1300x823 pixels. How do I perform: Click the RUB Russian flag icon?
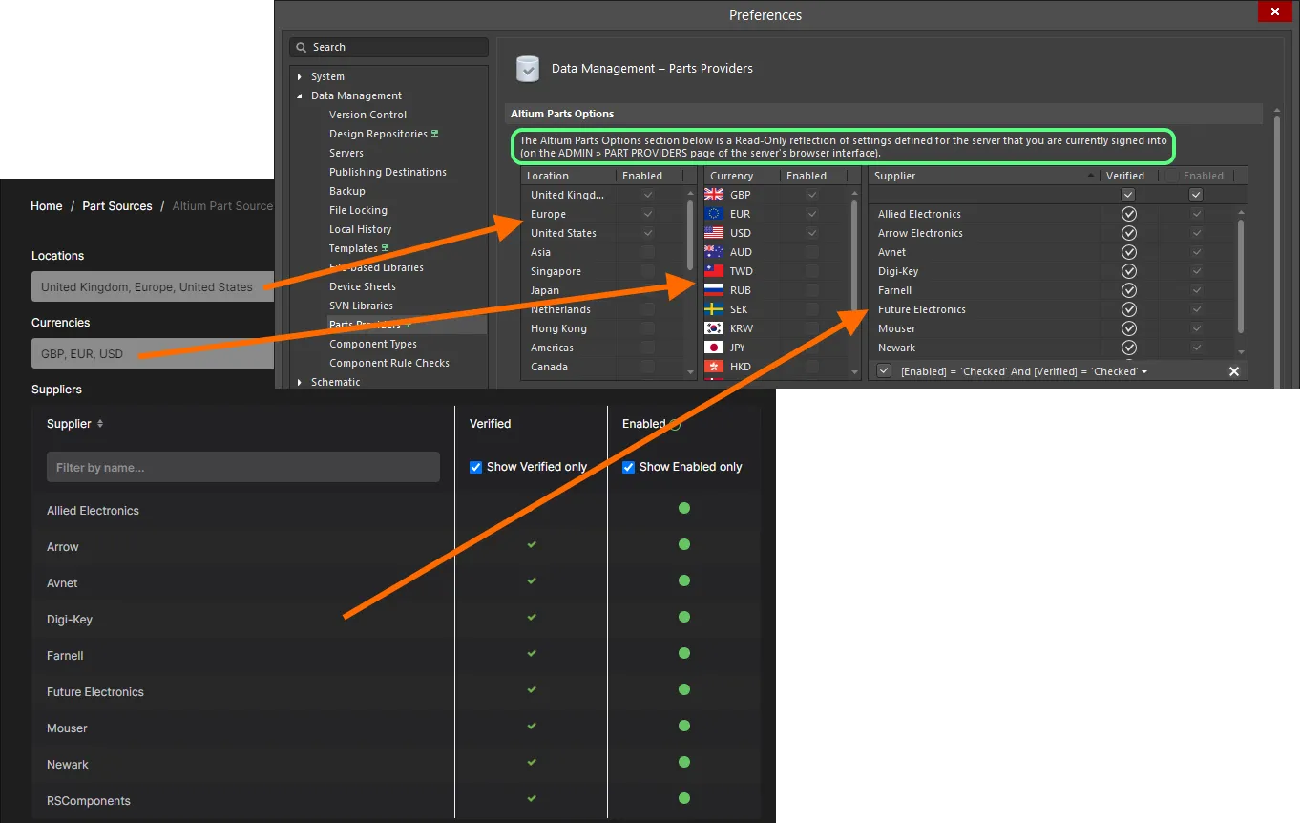click(714, 290)
